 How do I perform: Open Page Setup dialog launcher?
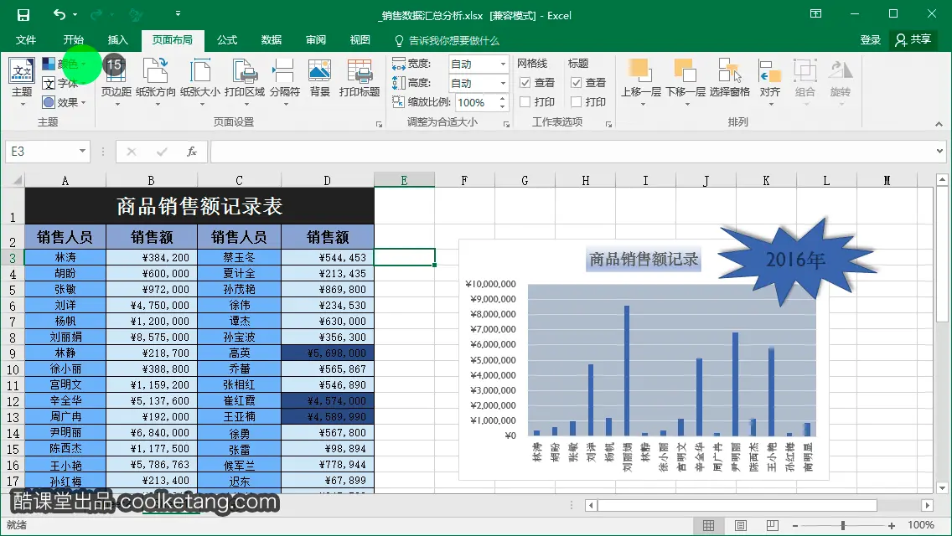[x=379, y=124]
